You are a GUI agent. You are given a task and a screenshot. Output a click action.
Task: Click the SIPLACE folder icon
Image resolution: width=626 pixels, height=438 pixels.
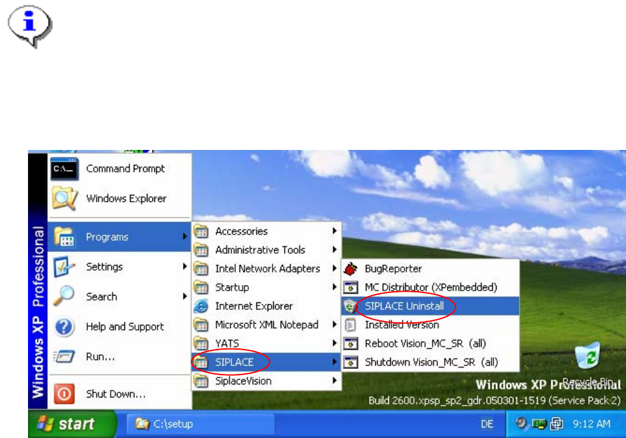201,362
